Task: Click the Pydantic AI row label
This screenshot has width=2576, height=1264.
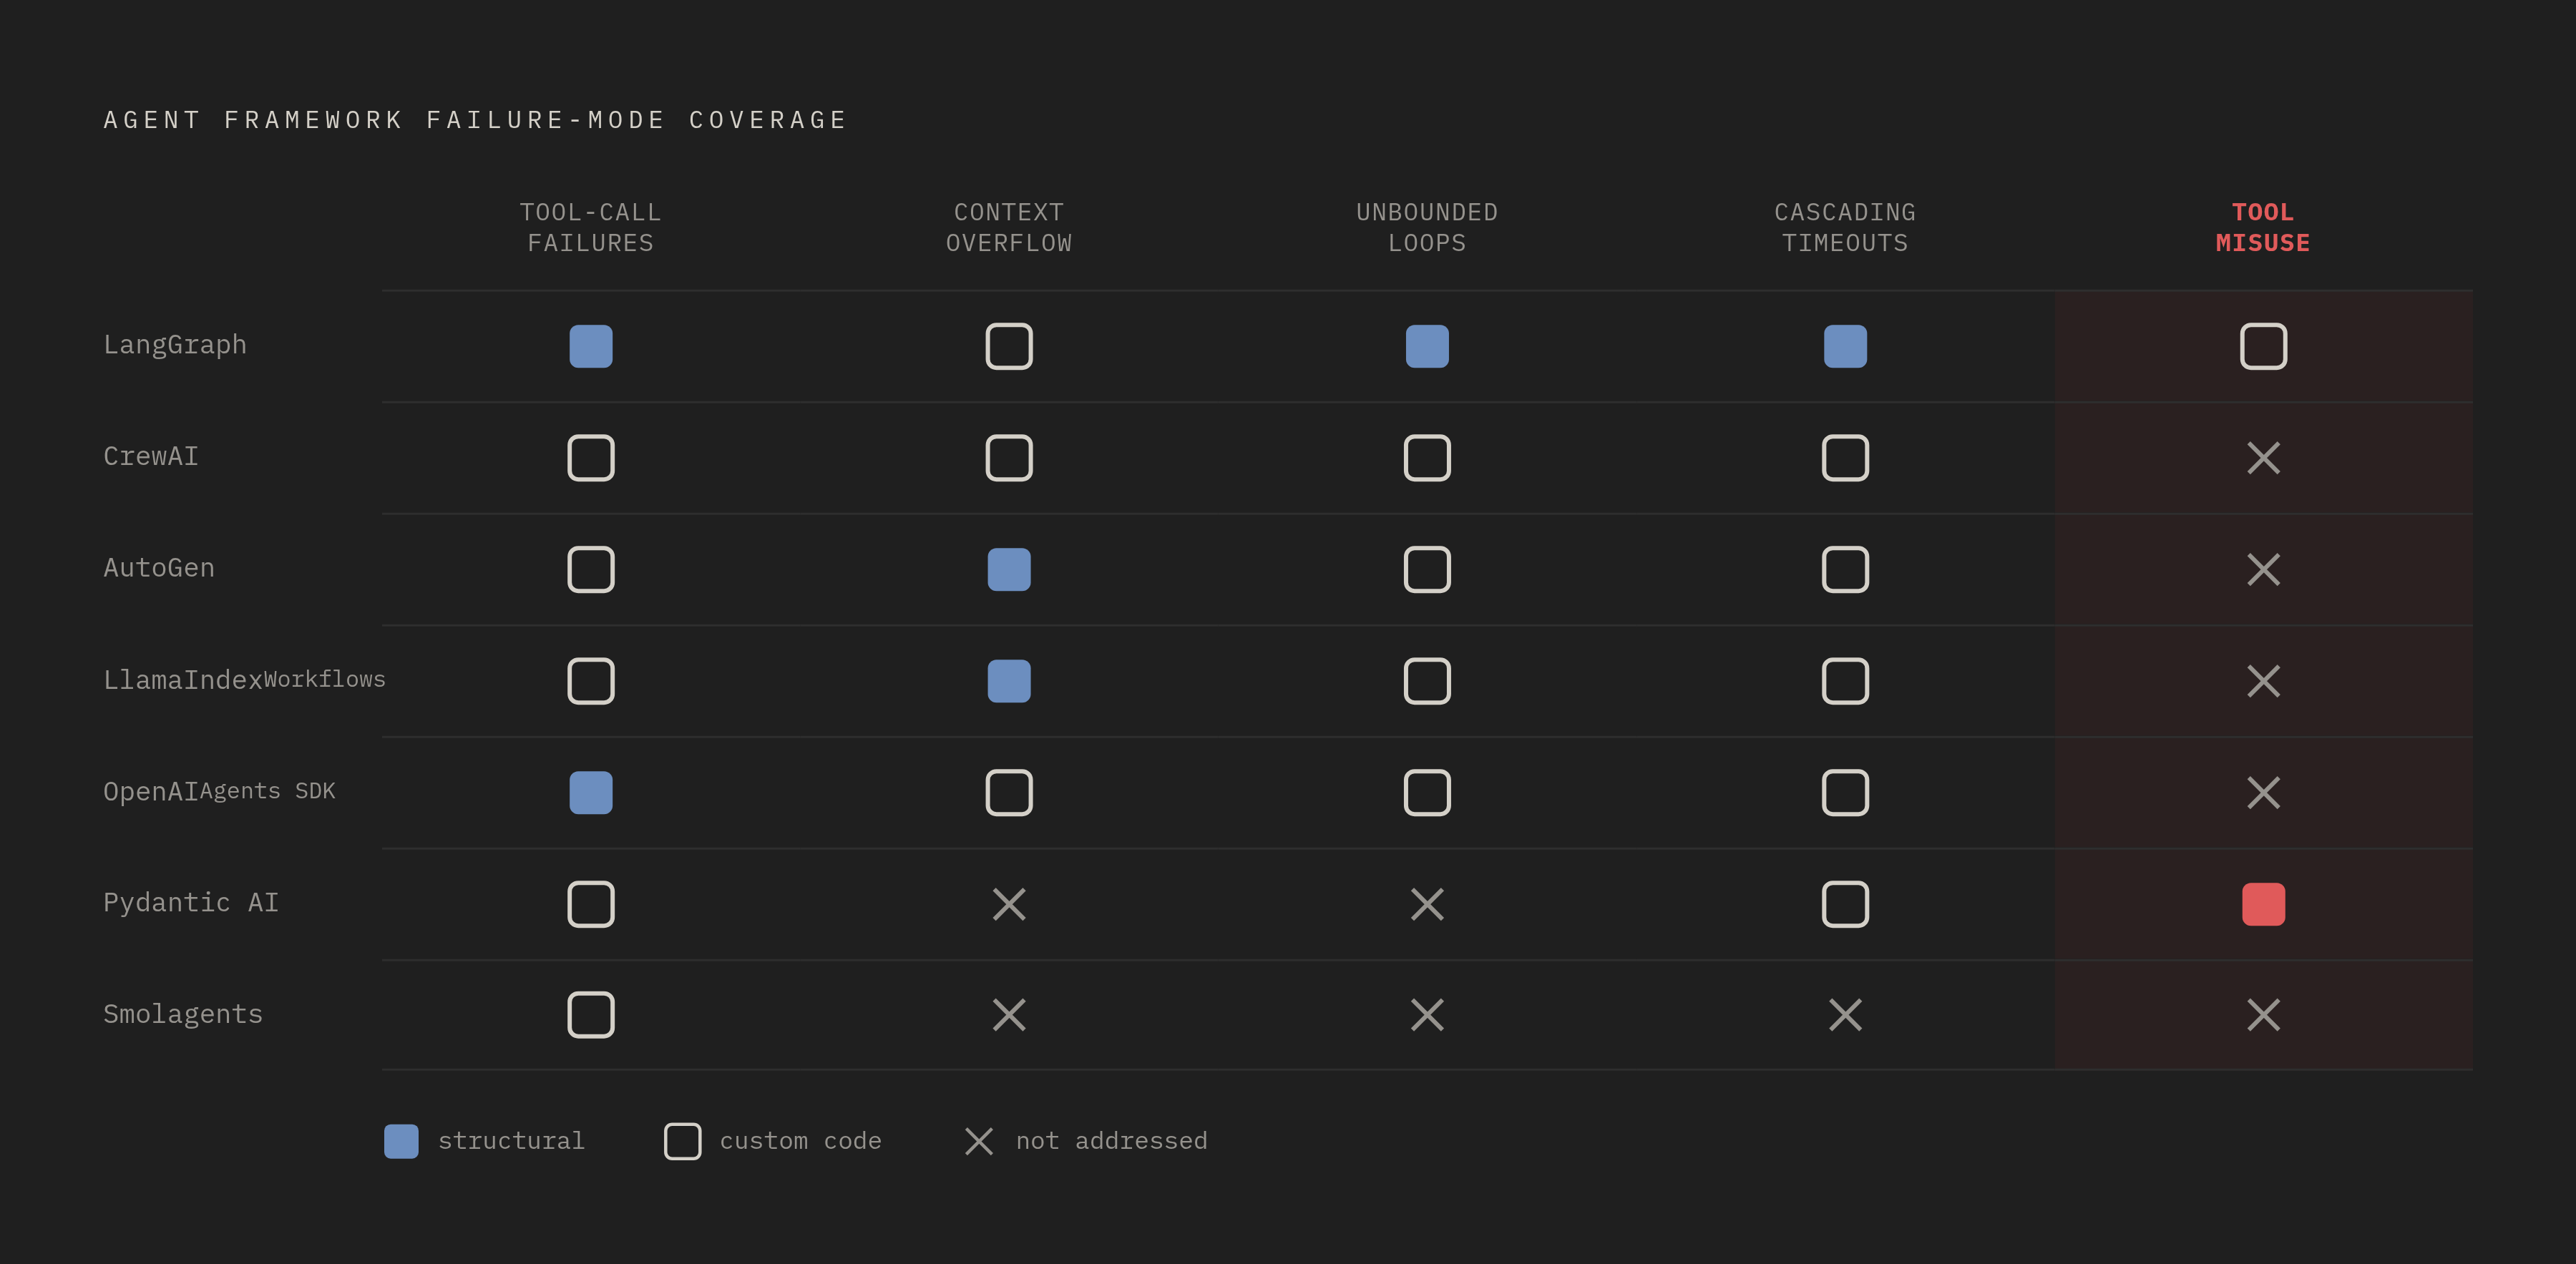Action: pyautogui.click(x=191, y=903)
